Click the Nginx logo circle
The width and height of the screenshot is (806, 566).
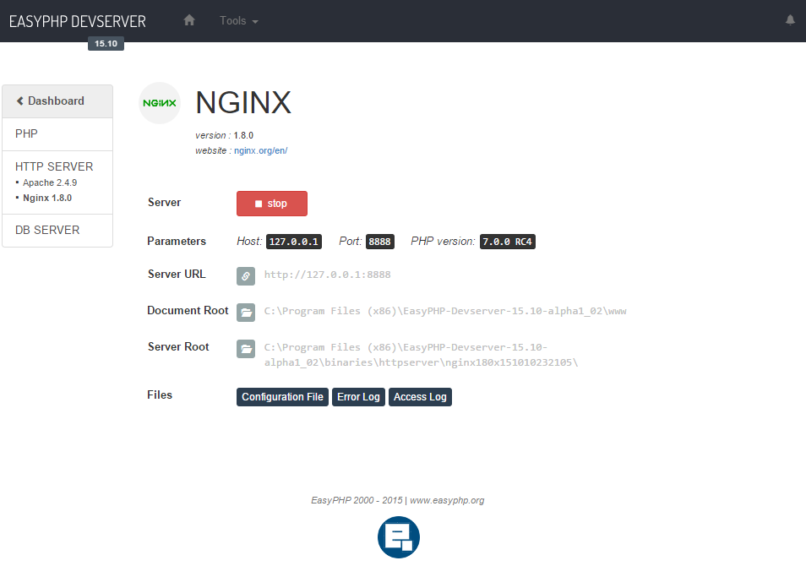click(160, 103)
